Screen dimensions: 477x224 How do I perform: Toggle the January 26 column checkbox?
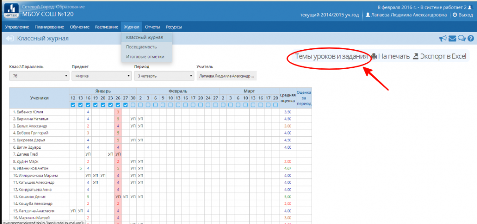pos(118,105)
